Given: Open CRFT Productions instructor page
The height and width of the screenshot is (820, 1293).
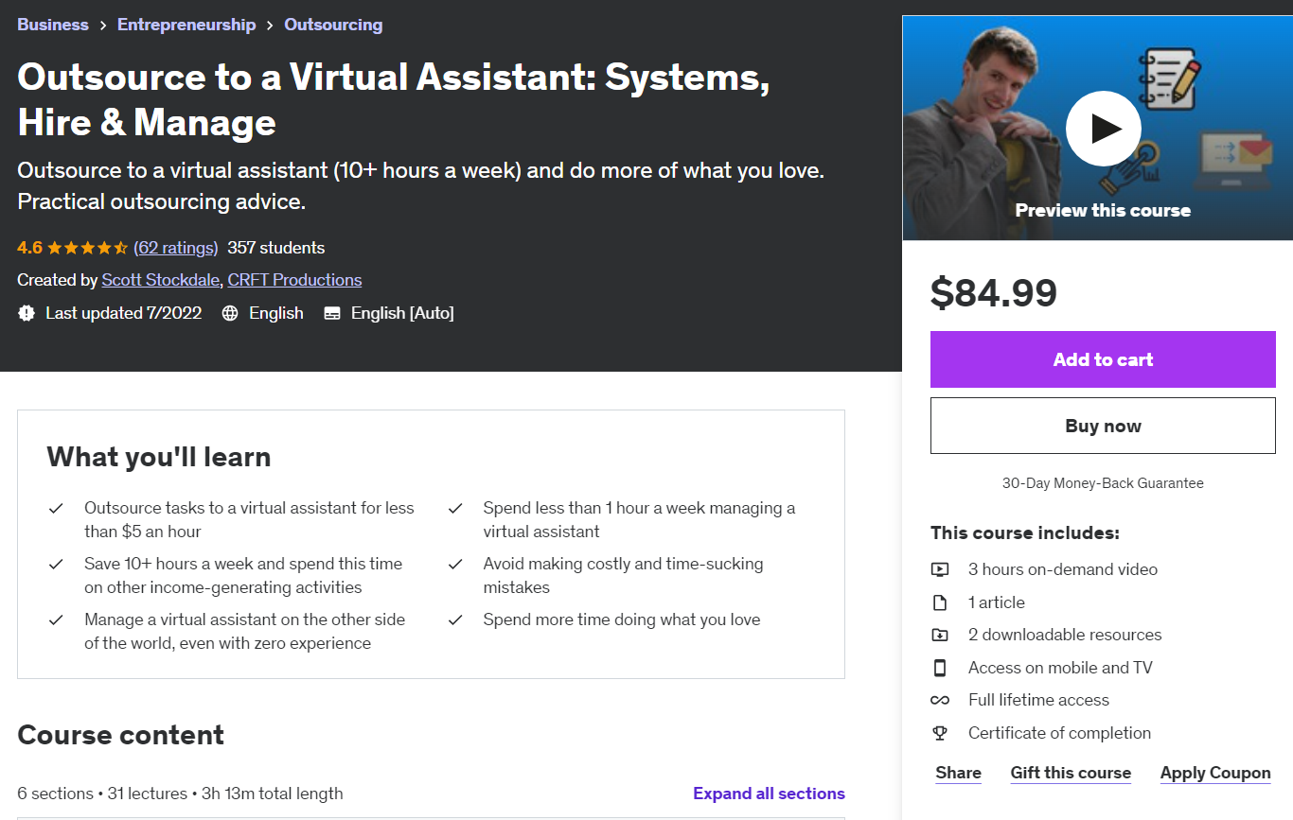Looking at the screenshot, I should (x=294, y=280).
